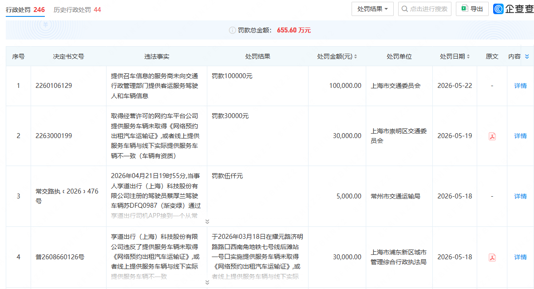Viewport: 534px width, 289px height.
Task: Click the total fine 655.60 万元
Action: 294,30
